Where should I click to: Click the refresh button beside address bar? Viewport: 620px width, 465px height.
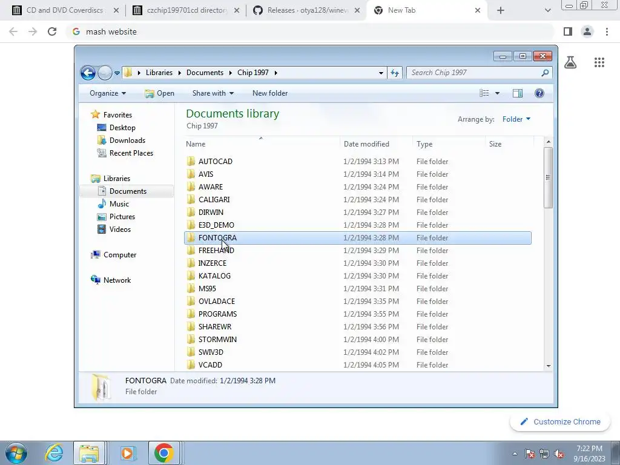(395, 73)
